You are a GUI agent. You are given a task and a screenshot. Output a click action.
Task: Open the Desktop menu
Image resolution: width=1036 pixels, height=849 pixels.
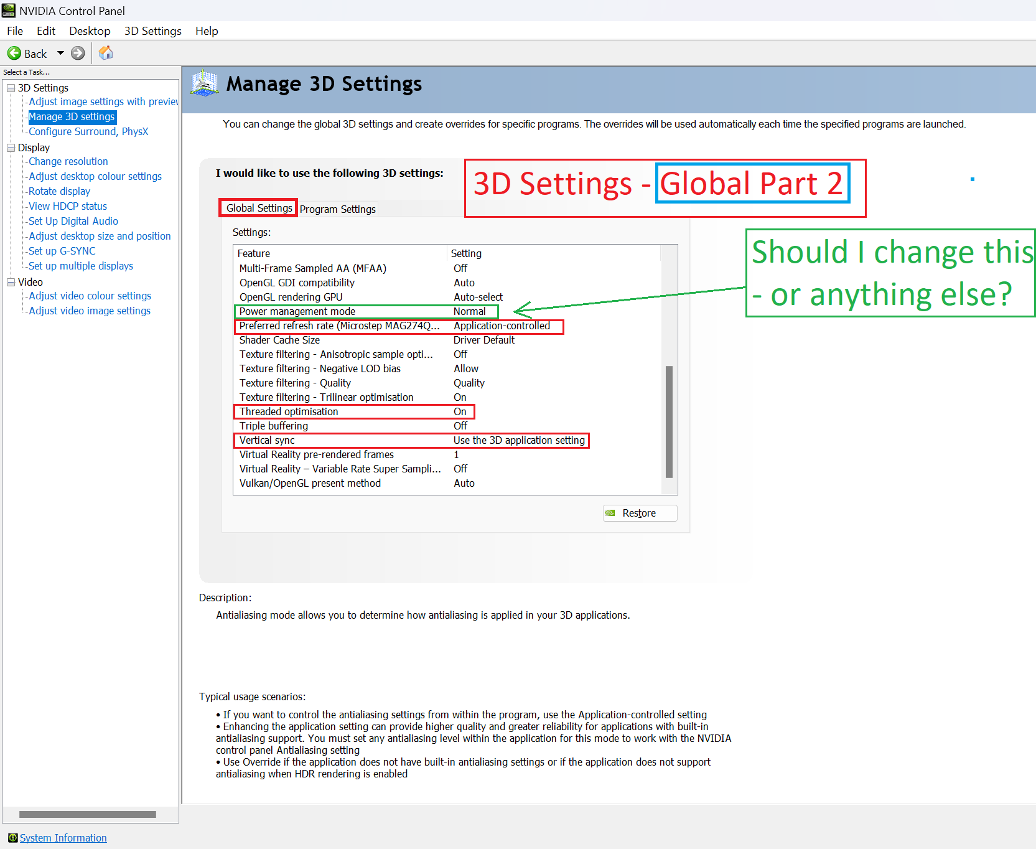[90, 31]
